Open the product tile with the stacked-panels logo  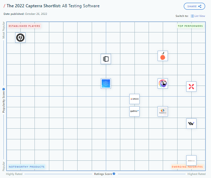pos(106,59)
